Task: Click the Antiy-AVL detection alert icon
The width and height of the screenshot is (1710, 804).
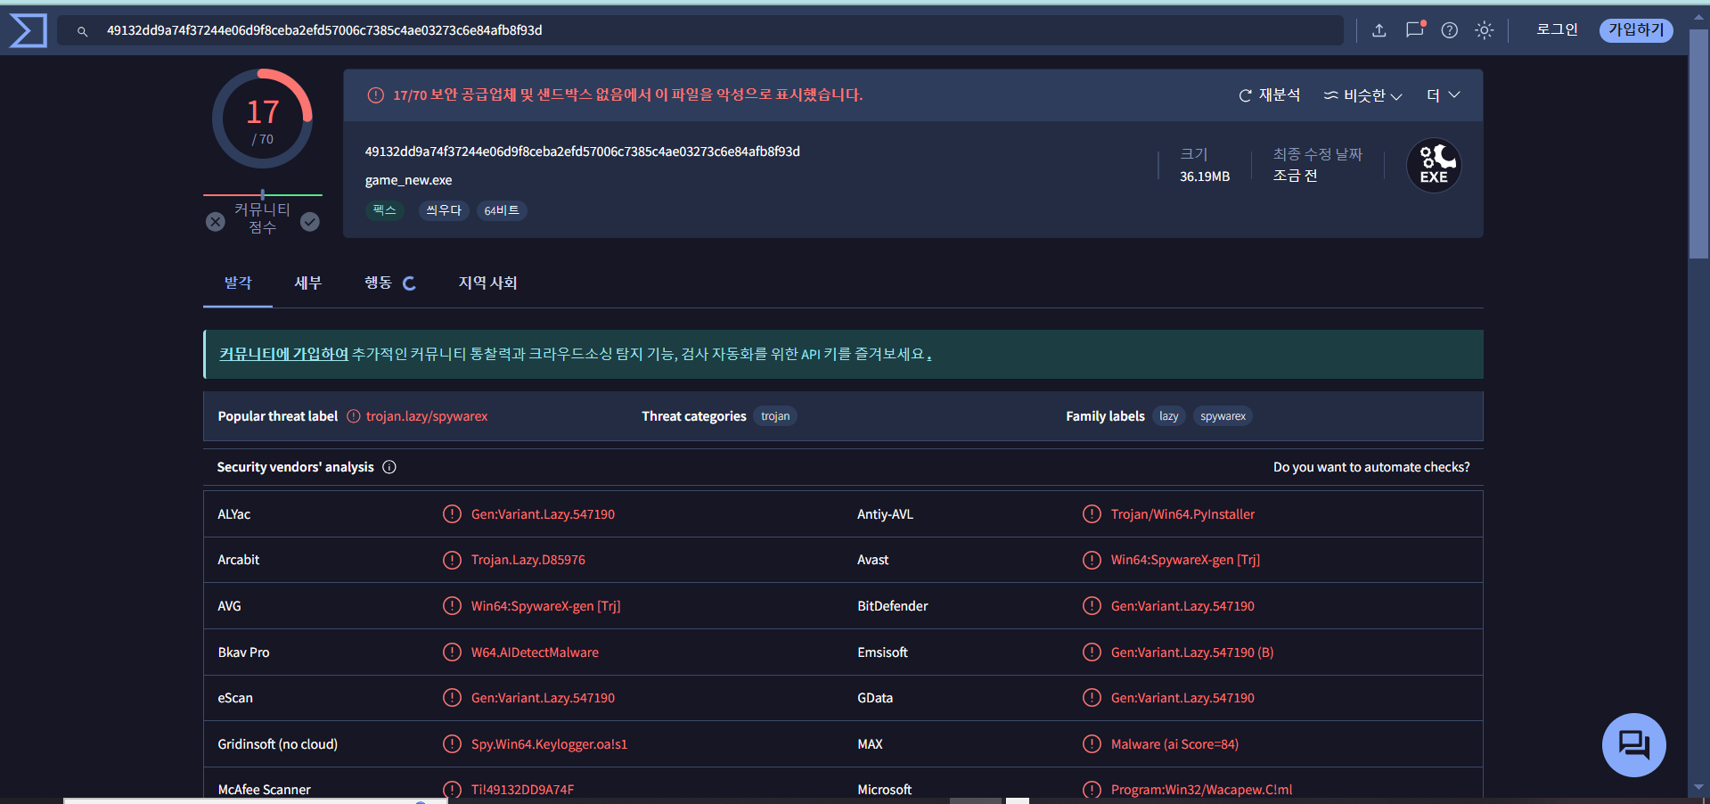Action: coord(1092,514)
